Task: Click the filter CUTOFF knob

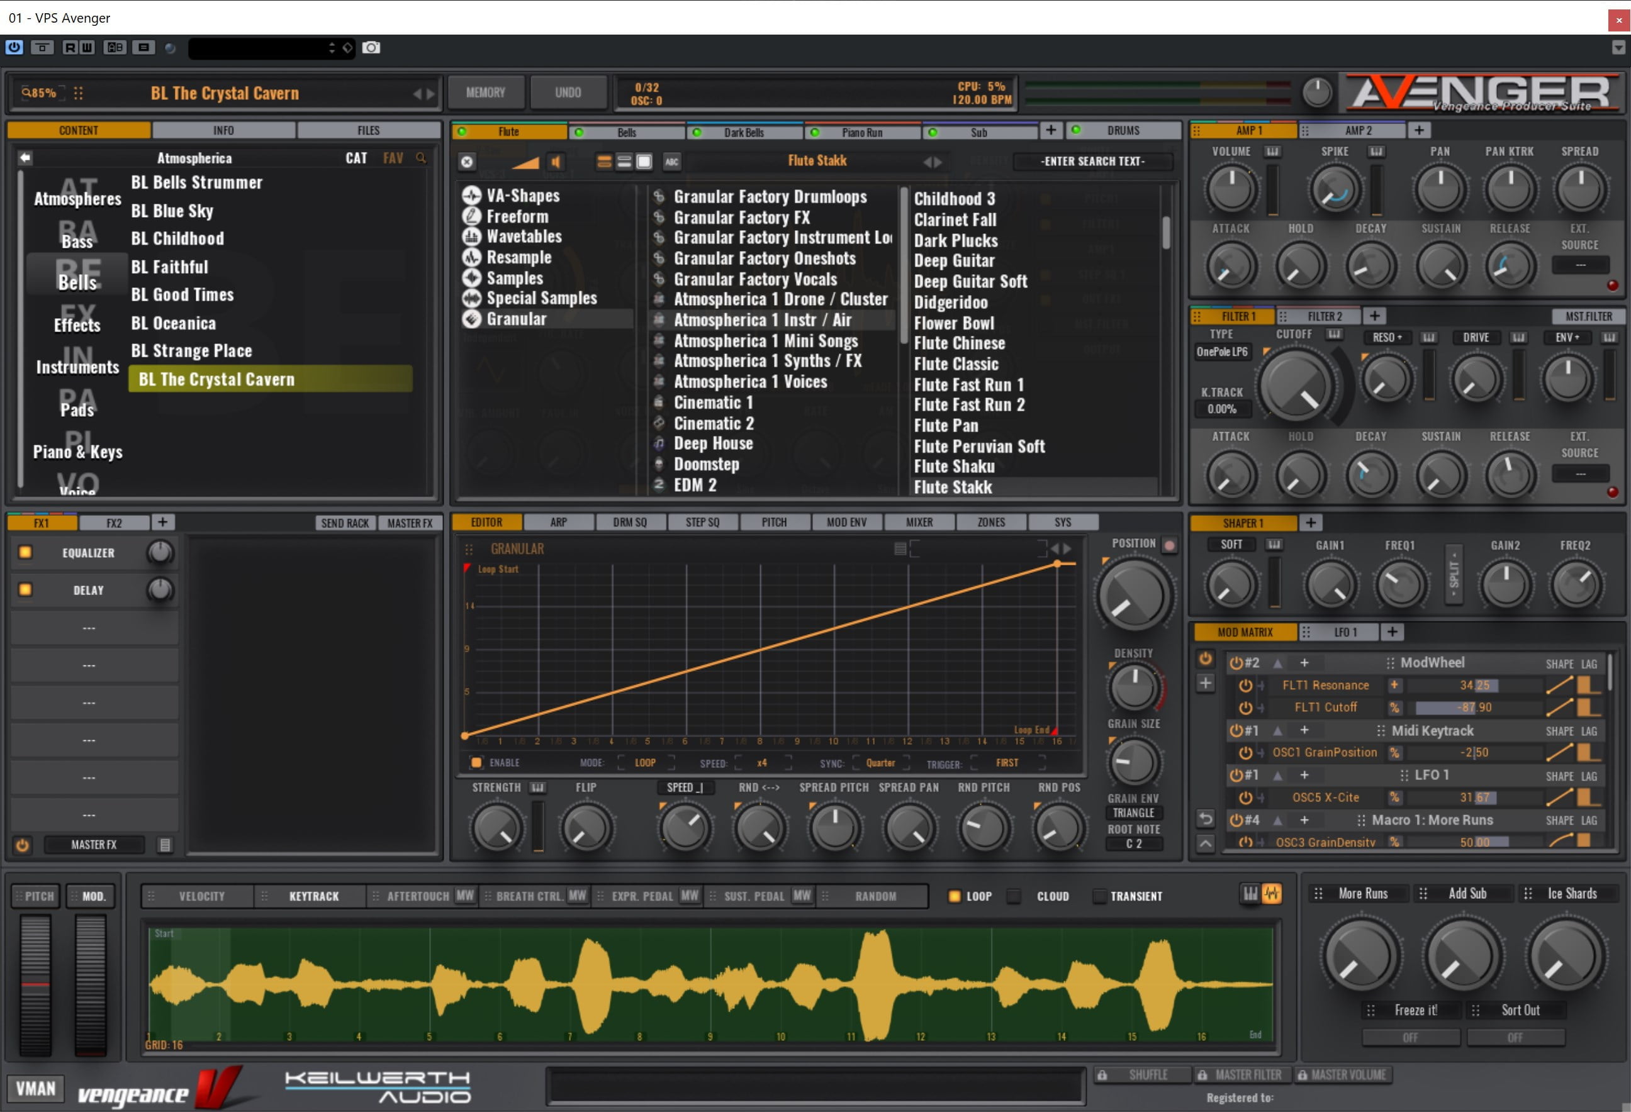Action: click(1296, 386)
